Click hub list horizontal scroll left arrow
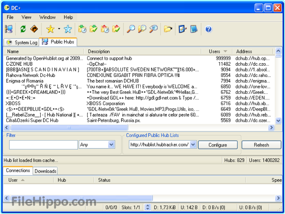The image size is (285, 214). (x=7, y=127)
